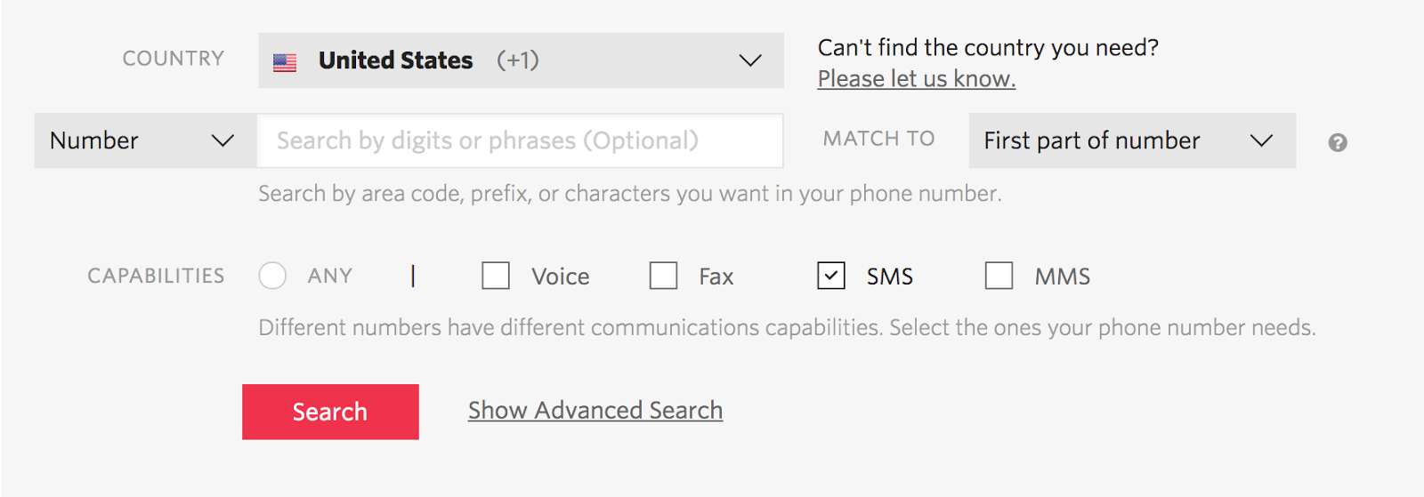1424x497 pixels.
Task: Follow the Please let us know link
Action: [916, 79]
